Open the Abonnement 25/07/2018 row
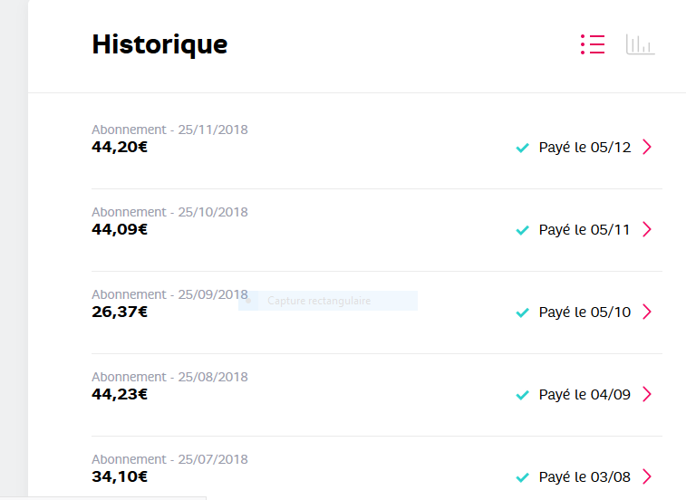The height and width of the screenshot is (500, 686). click(169, 459)
